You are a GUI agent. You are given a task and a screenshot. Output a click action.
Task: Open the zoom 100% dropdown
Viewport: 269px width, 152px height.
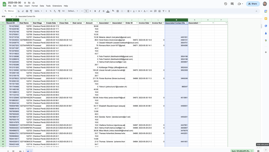[38, 11]
